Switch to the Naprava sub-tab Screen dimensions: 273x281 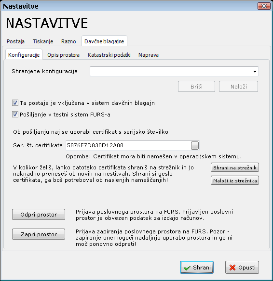pyautogui.click(x=149, y=55)
